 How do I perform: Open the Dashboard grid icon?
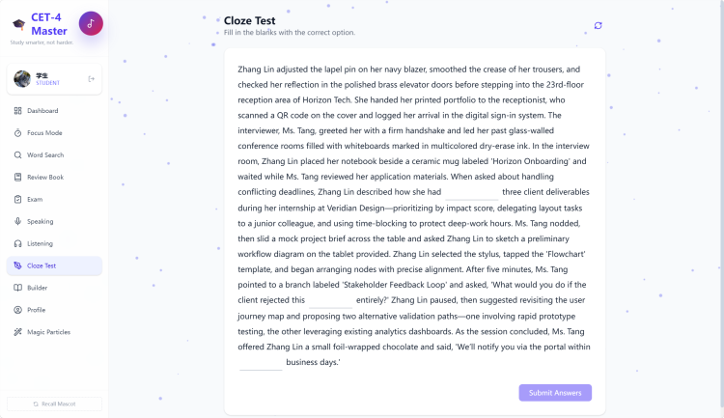pos(18,111)
